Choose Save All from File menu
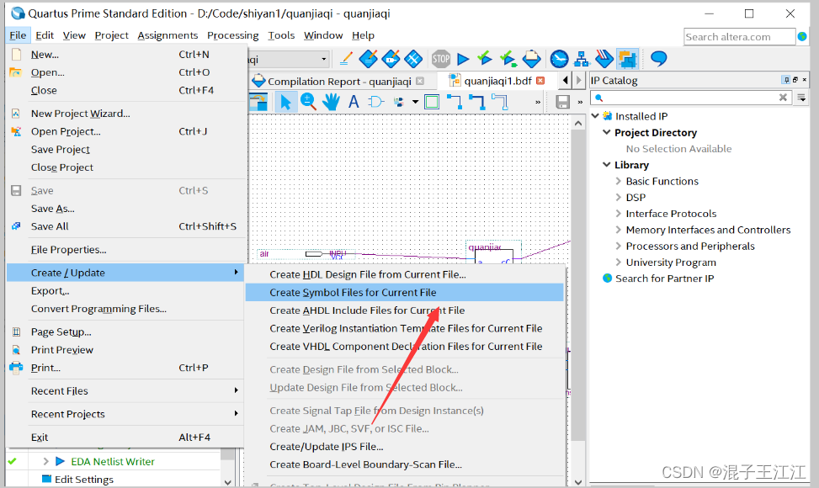This screenshot has width=819, height=488. click(125, 226)
